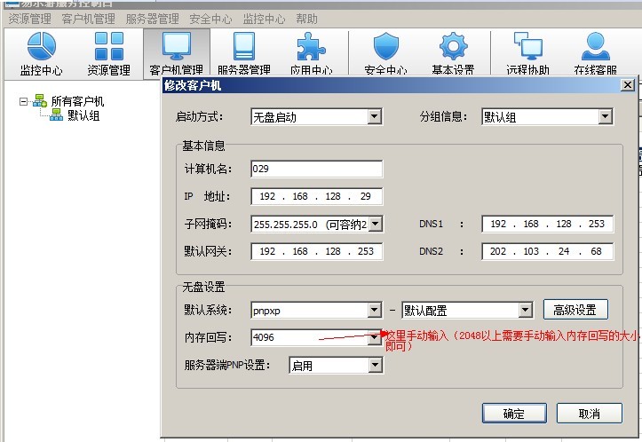
Task: Open the 基本设置 gear icon
Action: tap(453, 53)
